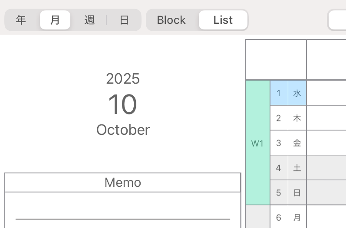Click the 木 weekday cell

click(297, 118)
